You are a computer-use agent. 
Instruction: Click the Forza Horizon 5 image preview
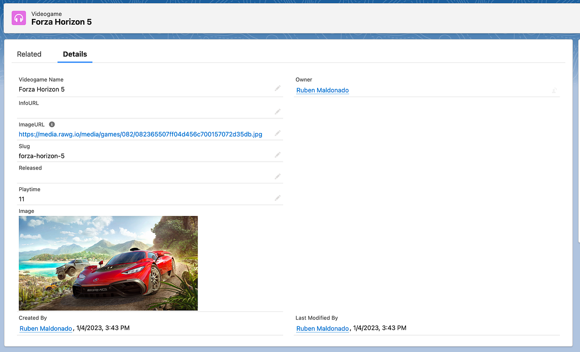[x=108, y=263]
